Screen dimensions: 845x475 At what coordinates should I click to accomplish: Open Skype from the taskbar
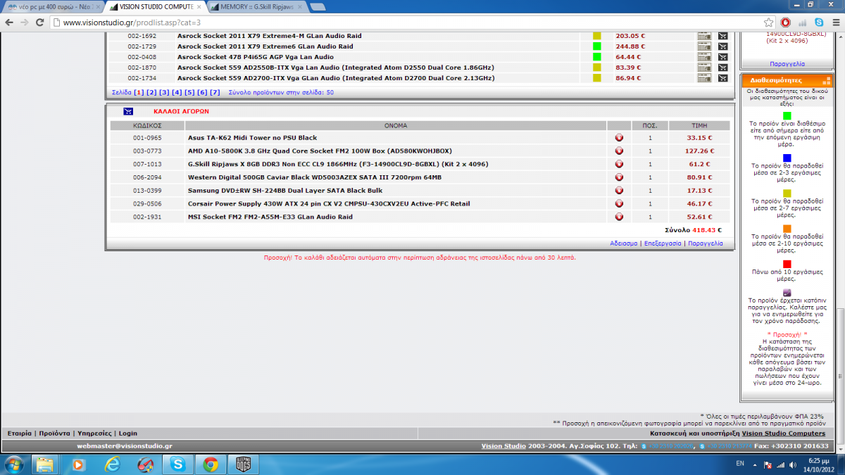pyautogui.click(x=178, y=464)
